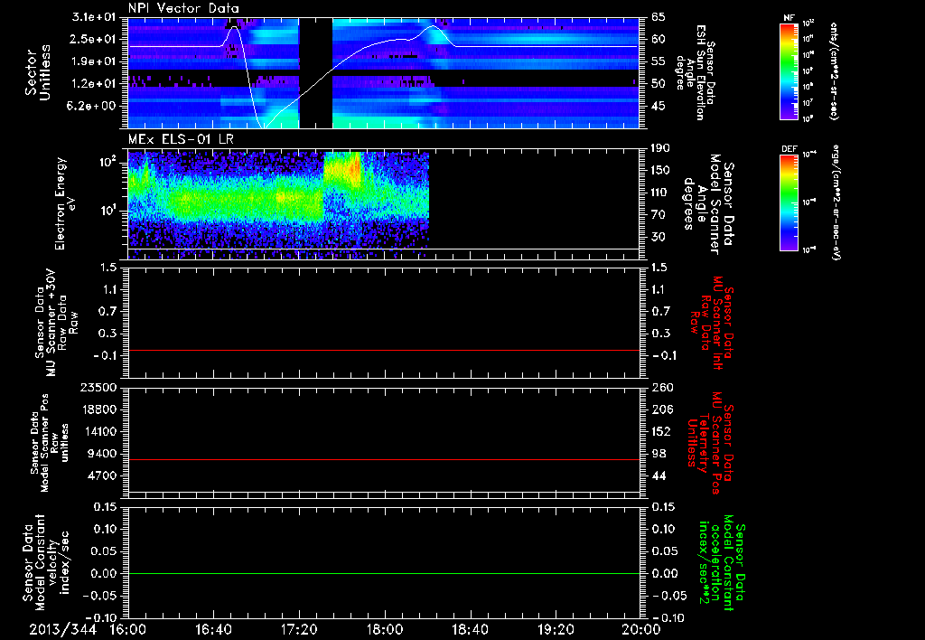Image resolution: width=925 pixels, height=640 pixels.
Task: Click the 45 degree tick on elevation axis
Action: 659,106
